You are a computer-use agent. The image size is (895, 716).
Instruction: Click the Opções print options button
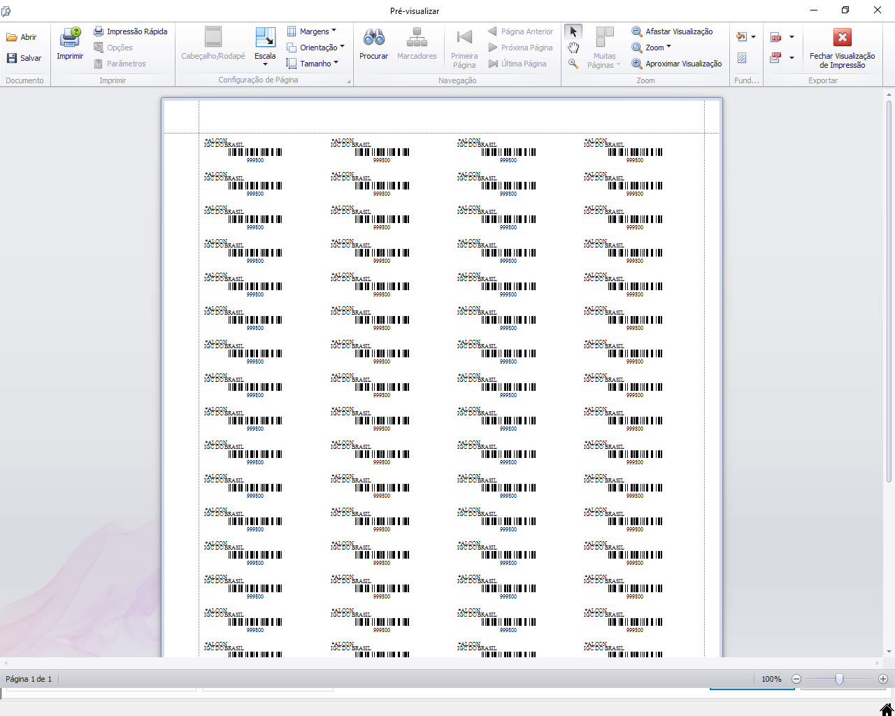pos(113,48)
